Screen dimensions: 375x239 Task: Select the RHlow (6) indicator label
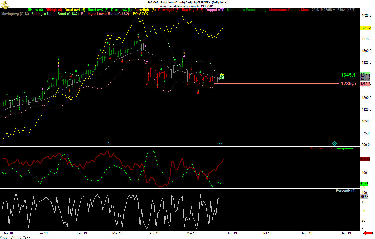click(x=35, y=10)
